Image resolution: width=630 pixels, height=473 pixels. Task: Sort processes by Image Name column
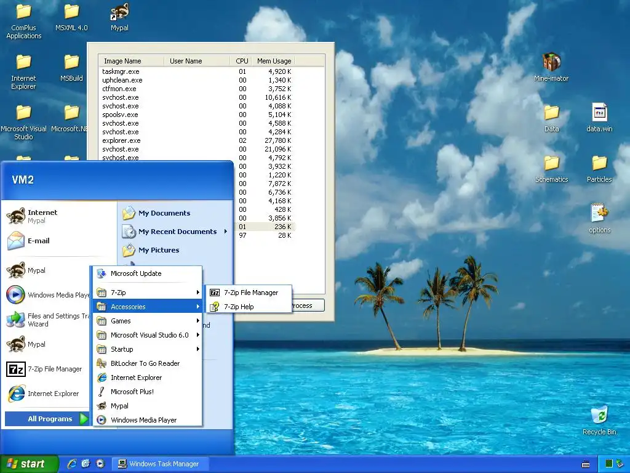(x=132, y=61)
